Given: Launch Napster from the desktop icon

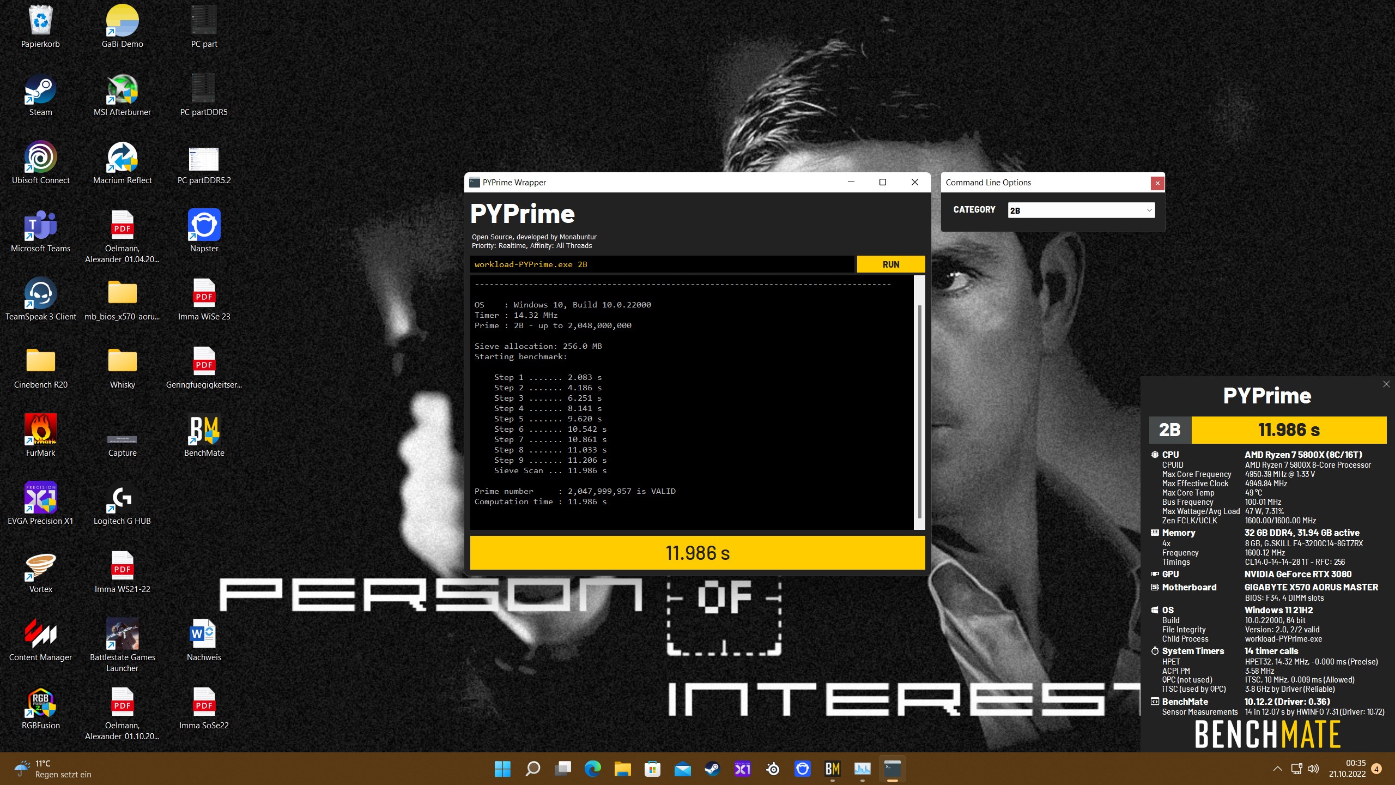Looking at the screenshot, I should coord(204,230).
